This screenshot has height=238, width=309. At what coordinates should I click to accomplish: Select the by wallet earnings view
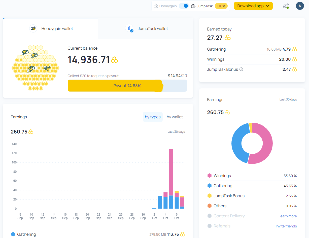[x=175, y=117]
